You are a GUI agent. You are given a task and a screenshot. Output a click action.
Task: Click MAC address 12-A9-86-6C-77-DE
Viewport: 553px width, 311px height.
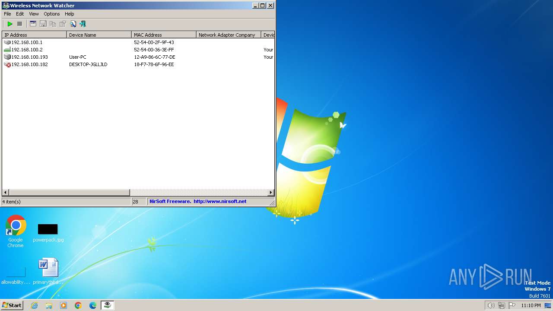click(x=154, y=57)
